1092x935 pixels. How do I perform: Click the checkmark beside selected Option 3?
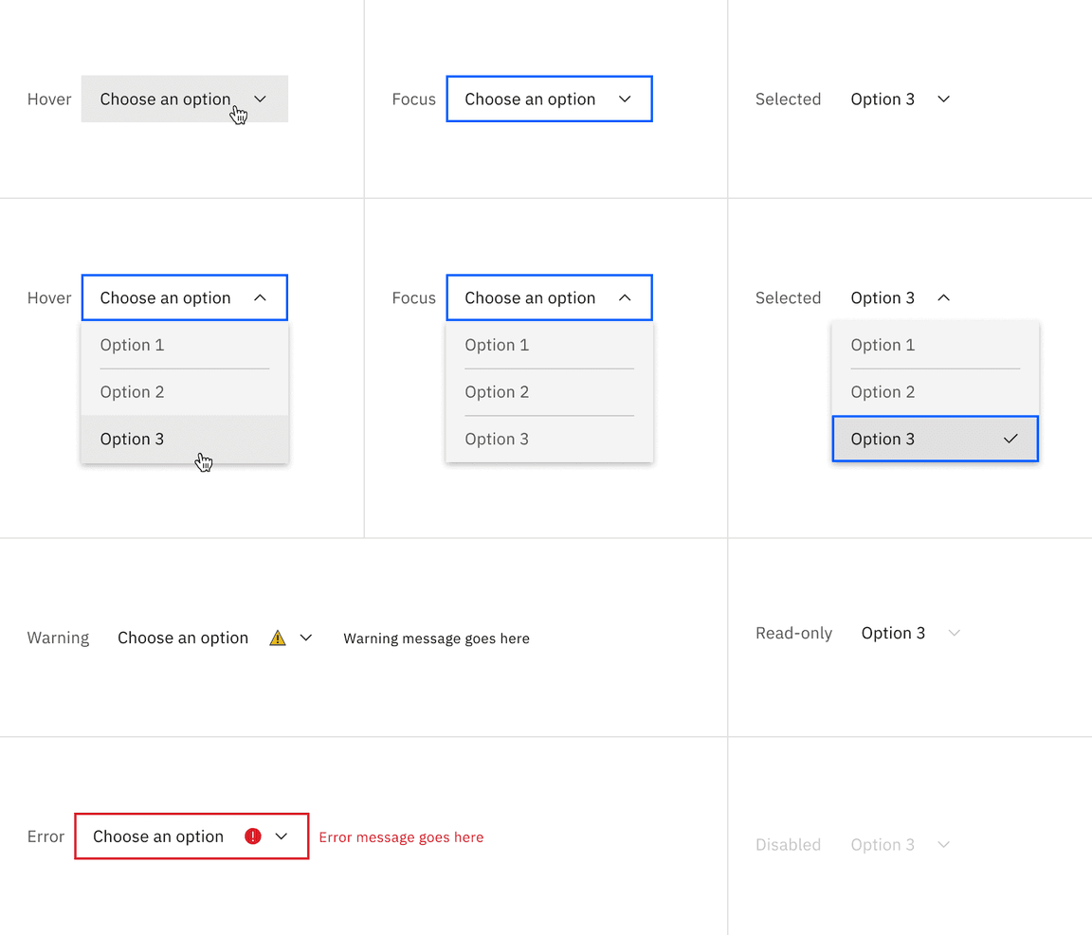(1011, 439)
